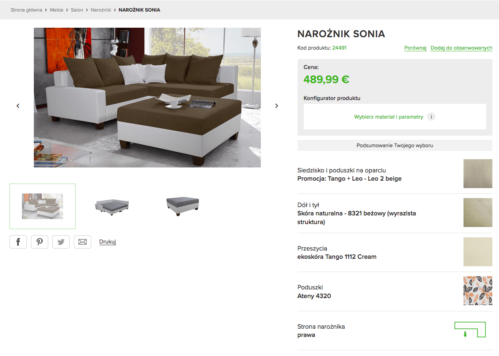Click 'Dodaj do obserwowanych' link
Viewport: 499px width, 356px height.
(461, 48)
